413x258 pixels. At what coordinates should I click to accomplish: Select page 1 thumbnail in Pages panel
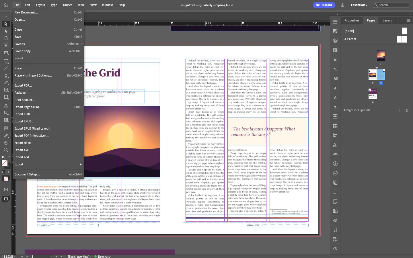coord(381,55)
